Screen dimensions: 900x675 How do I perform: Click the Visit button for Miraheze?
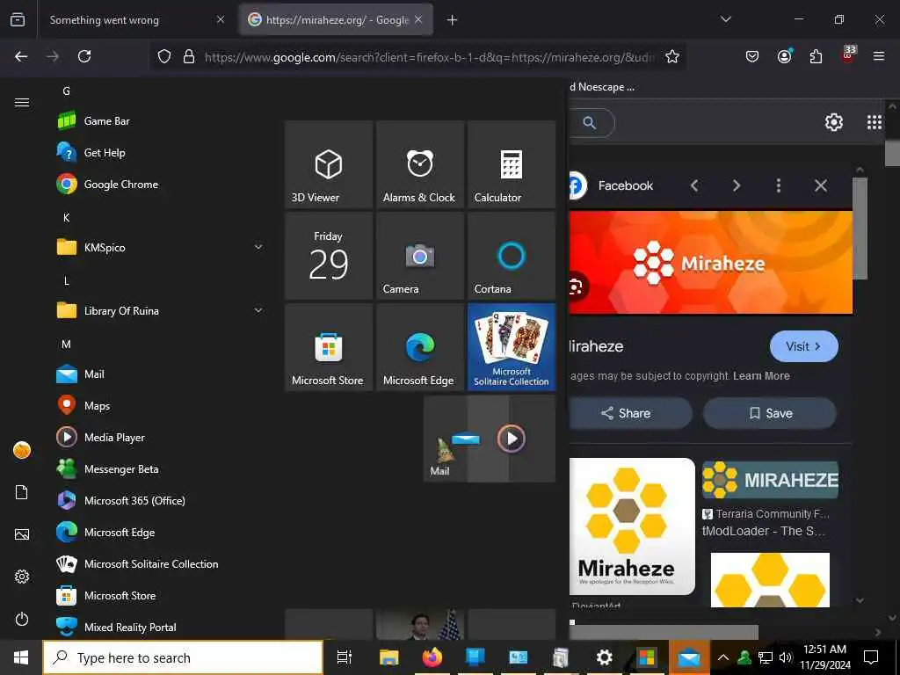(x=803, y=346)
